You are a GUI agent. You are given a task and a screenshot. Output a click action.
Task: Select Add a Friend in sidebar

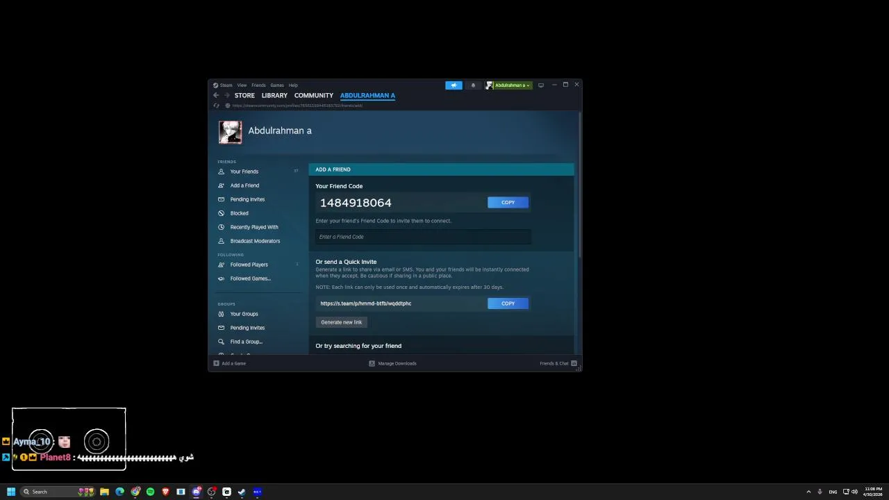[x=244, y=185]
